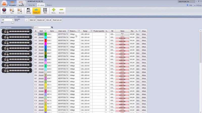Click the Name cell AI A-7

point(52,53)
